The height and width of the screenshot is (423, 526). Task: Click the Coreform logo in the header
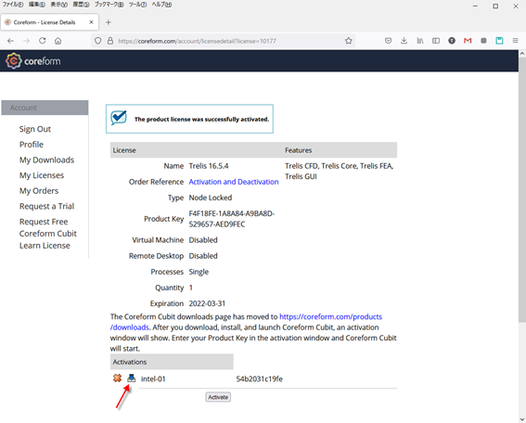[33, 61]
